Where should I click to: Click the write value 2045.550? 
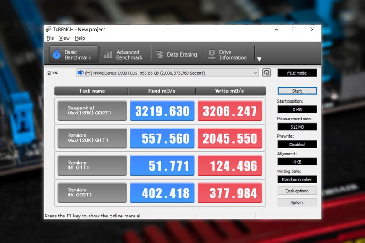(x=230, y=138)
